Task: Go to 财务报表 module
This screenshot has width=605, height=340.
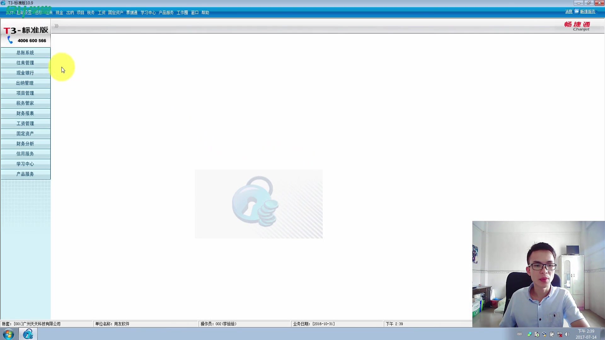Action: pos(25,113)
